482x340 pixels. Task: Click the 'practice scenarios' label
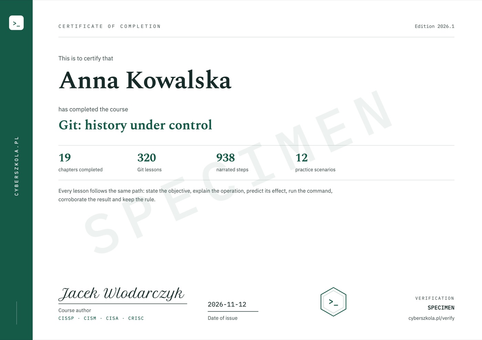point(315,170)
